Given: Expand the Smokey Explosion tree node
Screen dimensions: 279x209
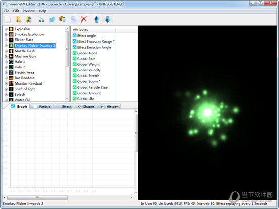Looking at the screenshot, I should pos(6,34).
